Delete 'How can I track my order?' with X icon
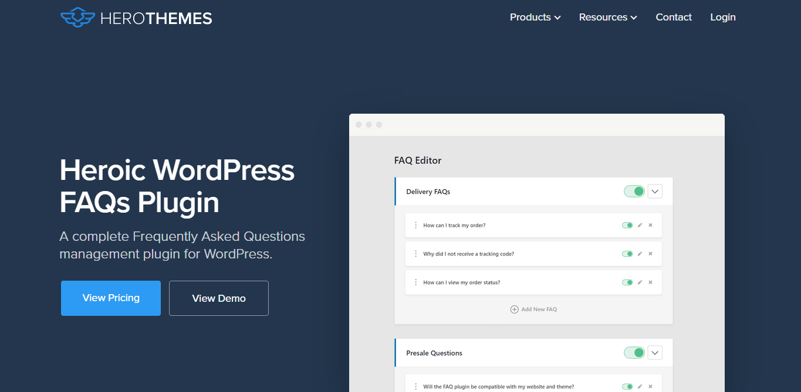Screen dimensions: 801x392 (x=650, y=225)
